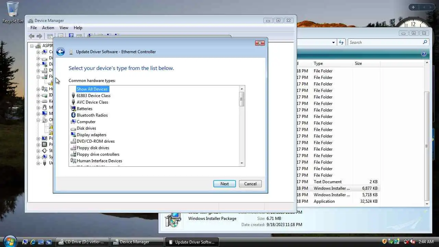The height and width of the screenshot is (247, 439).
Task: Expand the Keyboards tree node
Action: (x=38, y=101)
